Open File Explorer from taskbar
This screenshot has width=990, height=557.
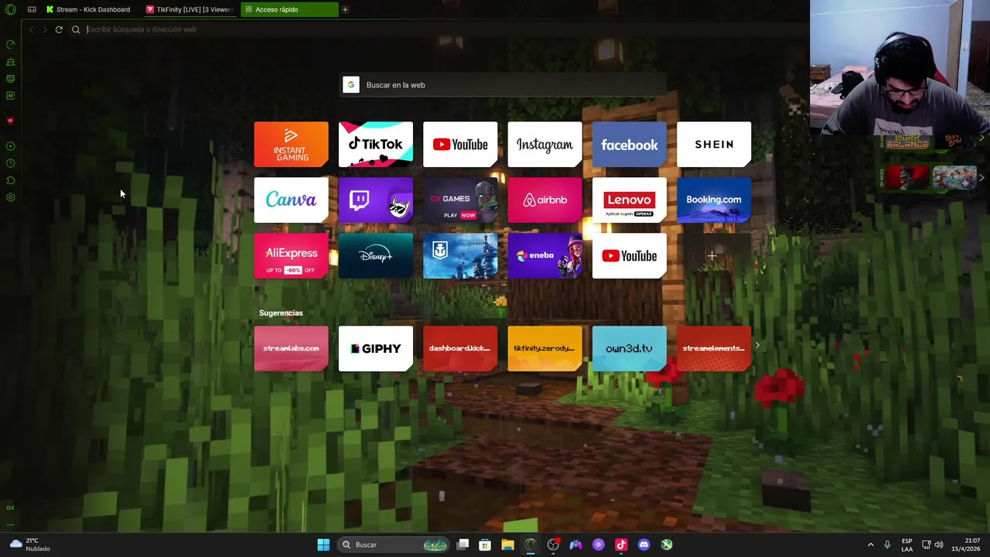[x=507, y=545]
